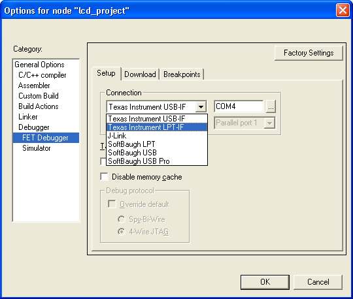The image size is (353, 299).
Task: Toggle Disable memory cache checkbox
Action: click(104, 177)
